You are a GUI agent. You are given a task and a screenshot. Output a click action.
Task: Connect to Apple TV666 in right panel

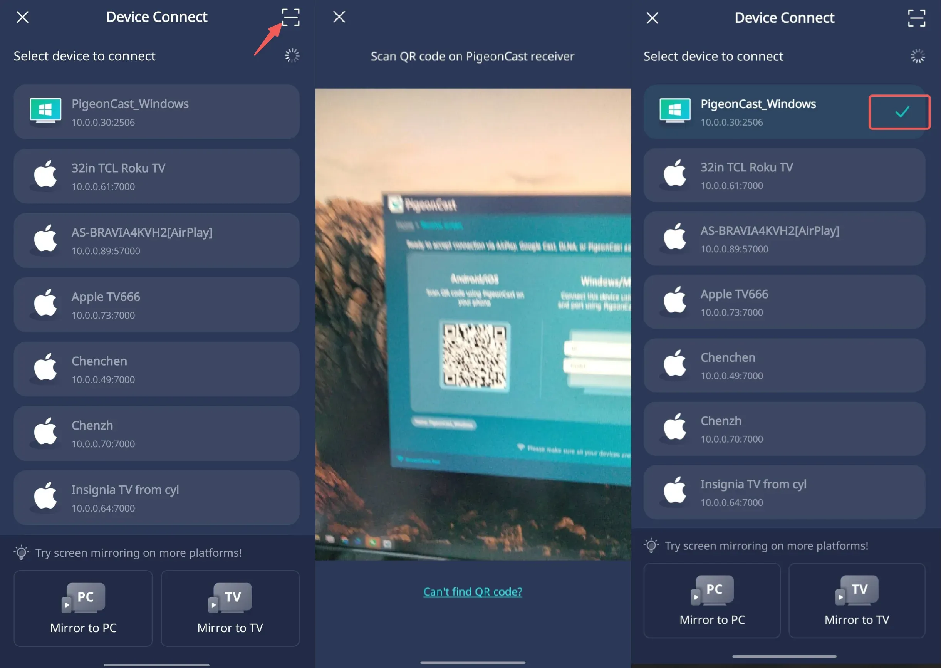(x=784, y=302)
